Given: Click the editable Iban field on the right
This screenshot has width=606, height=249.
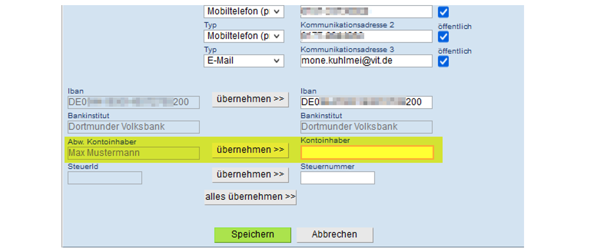Looking at the screenshot, I should pos(366,102).
